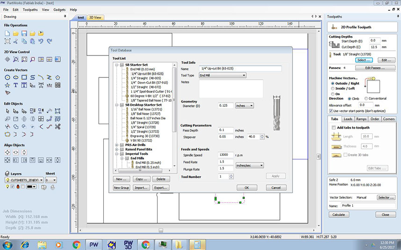This screenshot has width=401, height=250.
Task: Open PartWorks from the Windows taskbar
Action: pyautogui.click(x=93, y=244)
